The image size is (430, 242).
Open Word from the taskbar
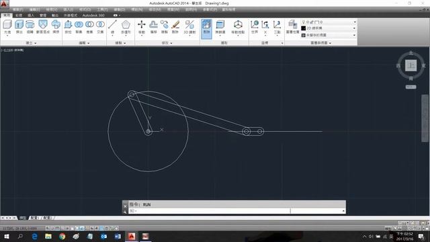(118, 236)
